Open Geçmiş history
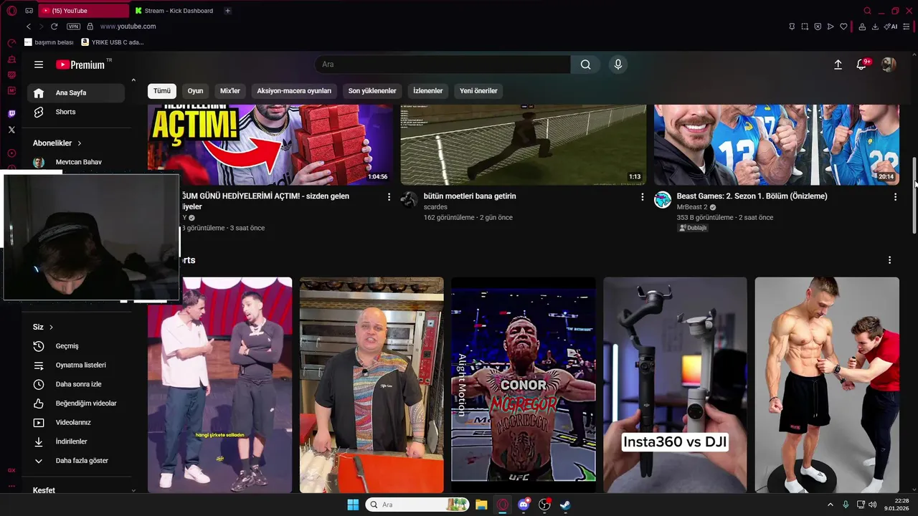Image resolution: width=918 pixels, height=516 pixels. (x=76, y=346)
